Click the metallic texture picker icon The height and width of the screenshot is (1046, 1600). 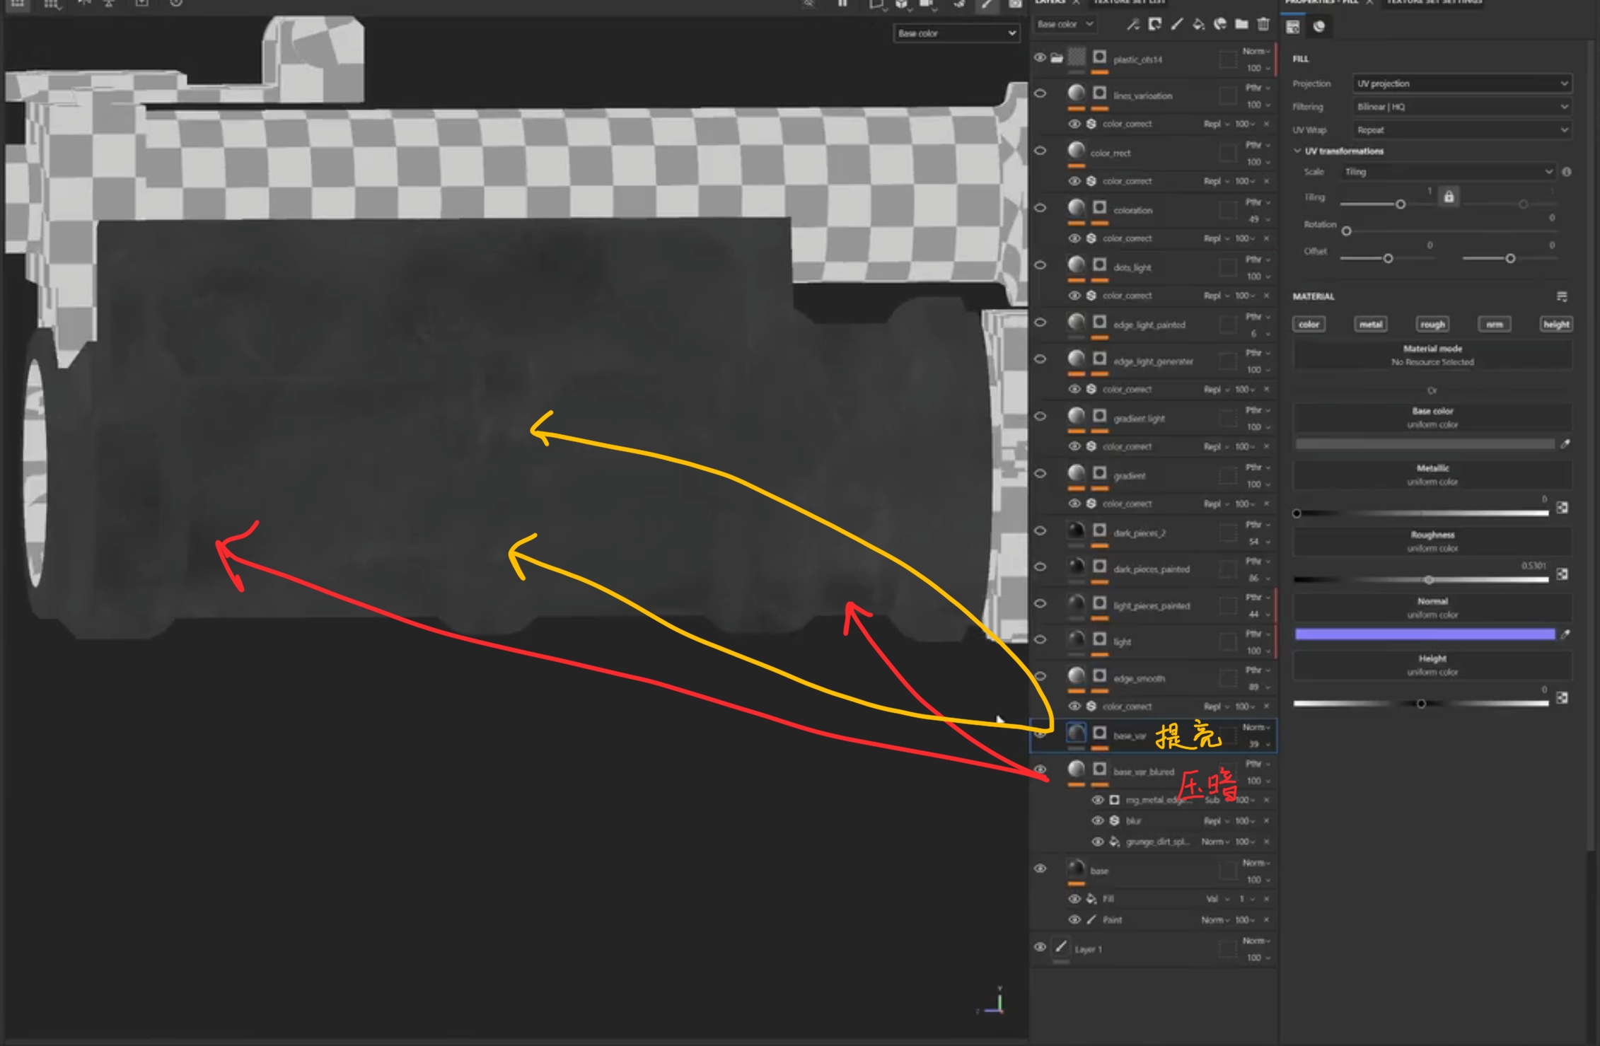click(1563, 508)
